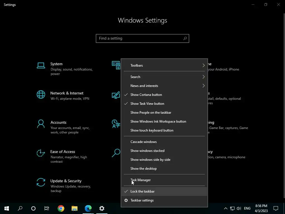Screen dimensions: 285x214
Task: Open the Accounts heading link
Action: 58,123
